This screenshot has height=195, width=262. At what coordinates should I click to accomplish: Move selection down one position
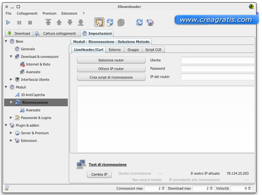70,22
